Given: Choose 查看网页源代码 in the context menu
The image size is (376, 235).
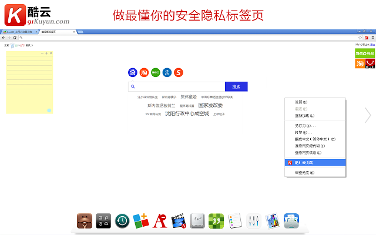Looking at the screenshot, I should click(x=315, y=146).
